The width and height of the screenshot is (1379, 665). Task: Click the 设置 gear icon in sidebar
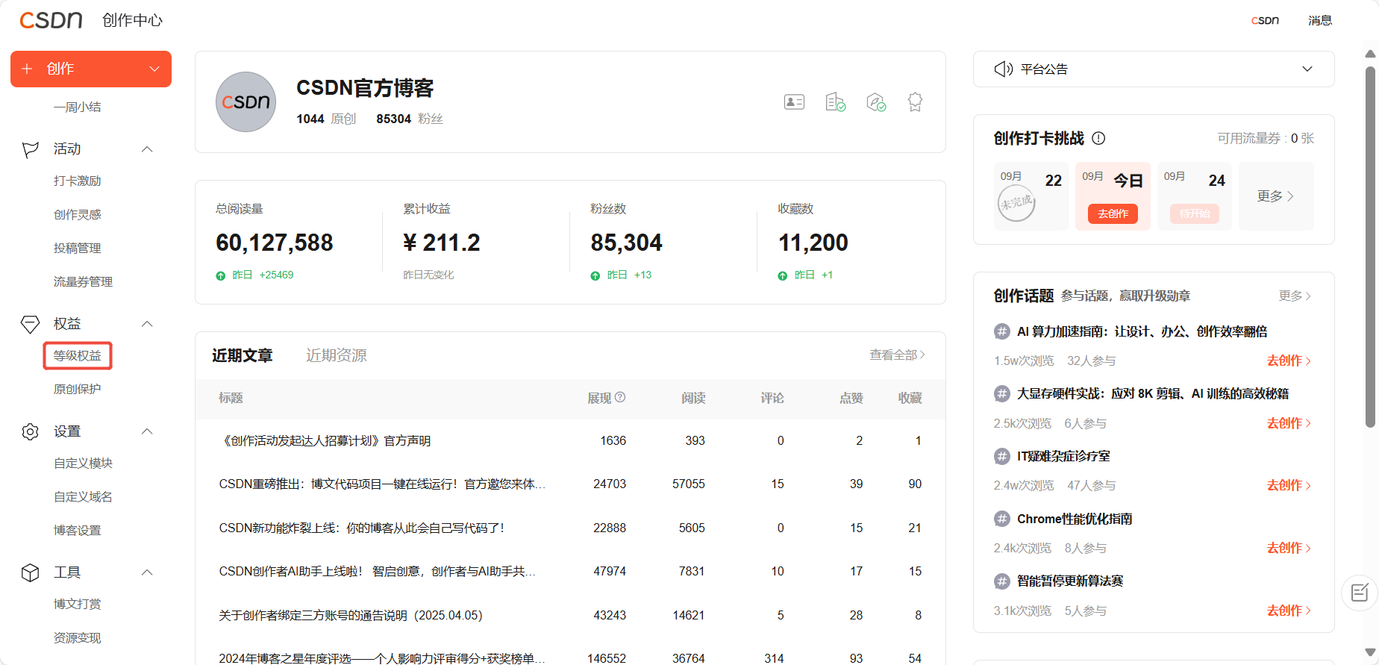coord(30,431)
